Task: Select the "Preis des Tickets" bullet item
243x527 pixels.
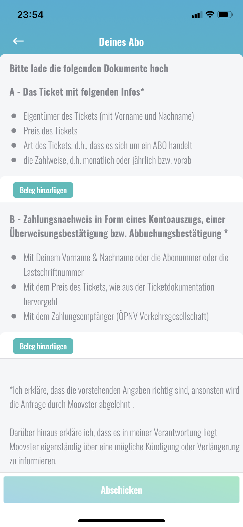Action: click(50, 131)
